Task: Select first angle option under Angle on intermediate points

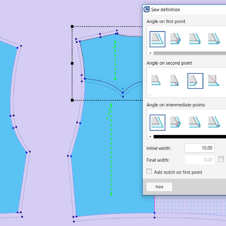Action: pyautogui.click(x=157, y=123)
